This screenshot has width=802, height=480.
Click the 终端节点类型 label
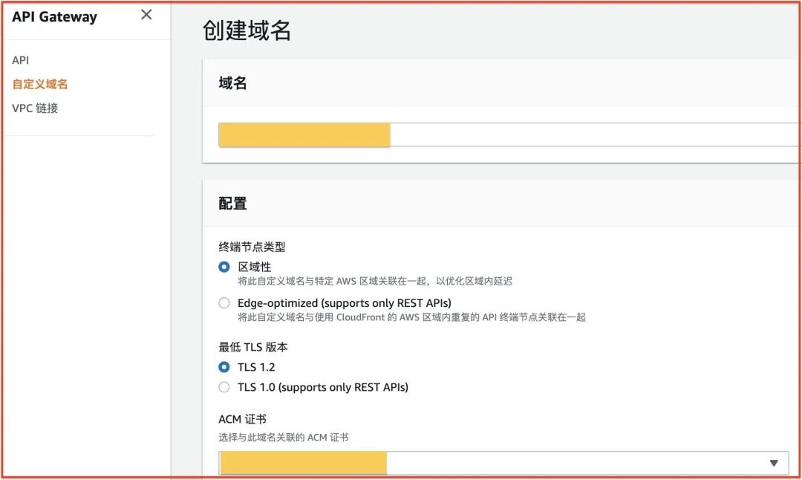point(252,247)
